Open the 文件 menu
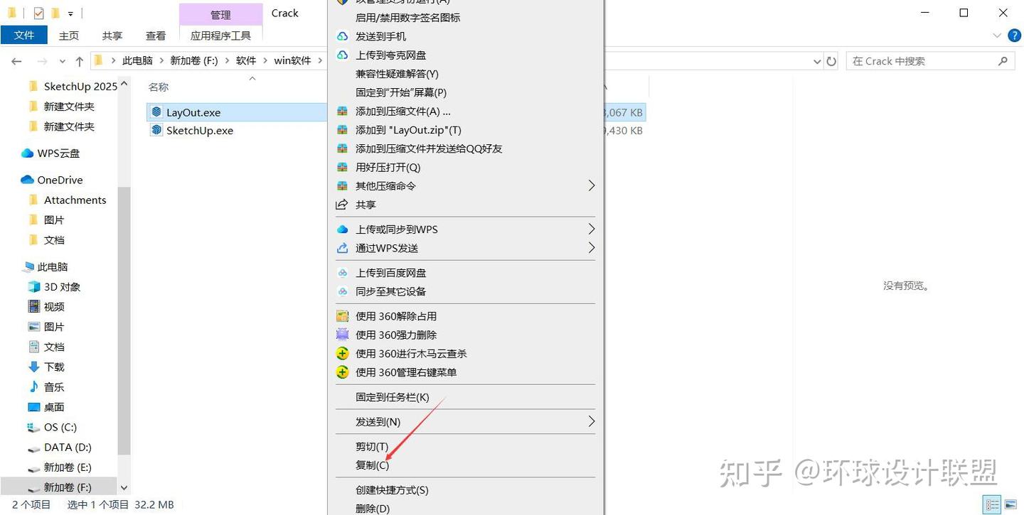This screenshot has width=1024, height=515. click(24, 35)
